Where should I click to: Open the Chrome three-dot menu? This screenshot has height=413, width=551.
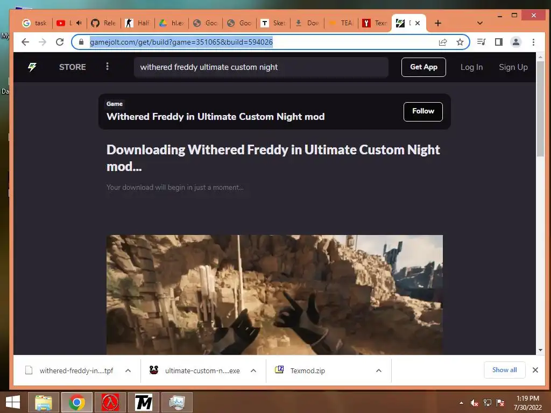533,42
